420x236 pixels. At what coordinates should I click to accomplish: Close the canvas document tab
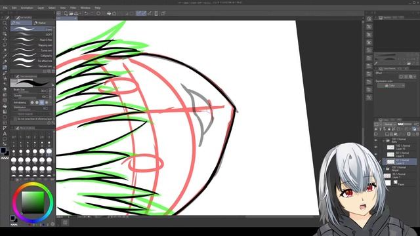coord(75,18)
